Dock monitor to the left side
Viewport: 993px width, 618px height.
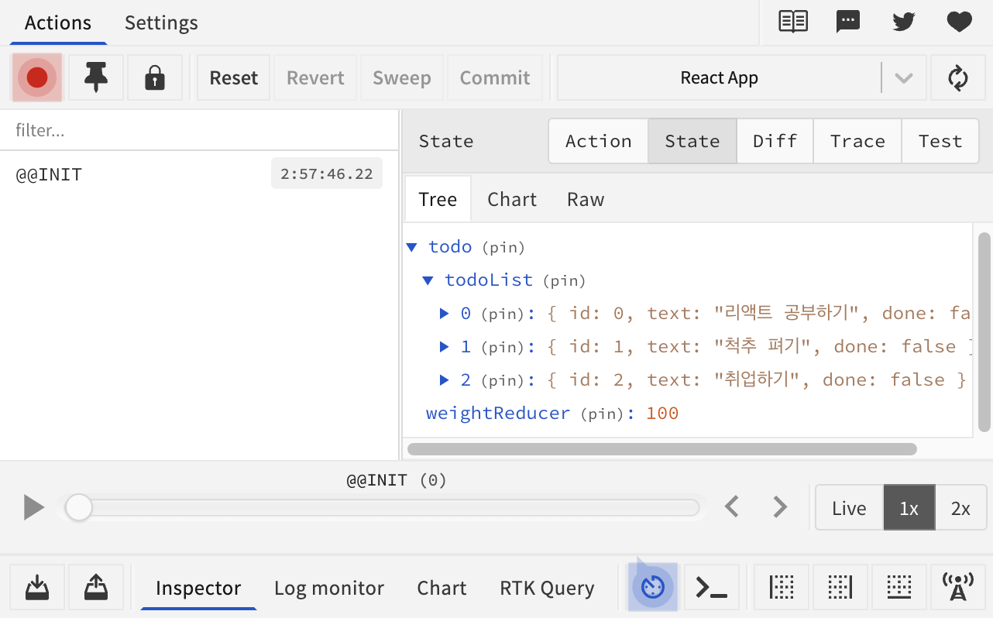[x=782, y=587]
